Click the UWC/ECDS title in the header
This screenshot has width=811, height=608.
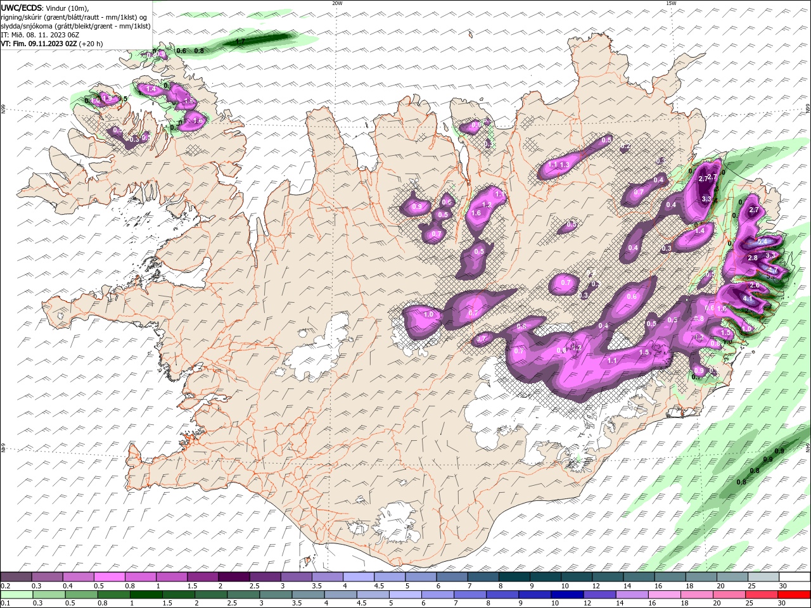click(21, 8)
